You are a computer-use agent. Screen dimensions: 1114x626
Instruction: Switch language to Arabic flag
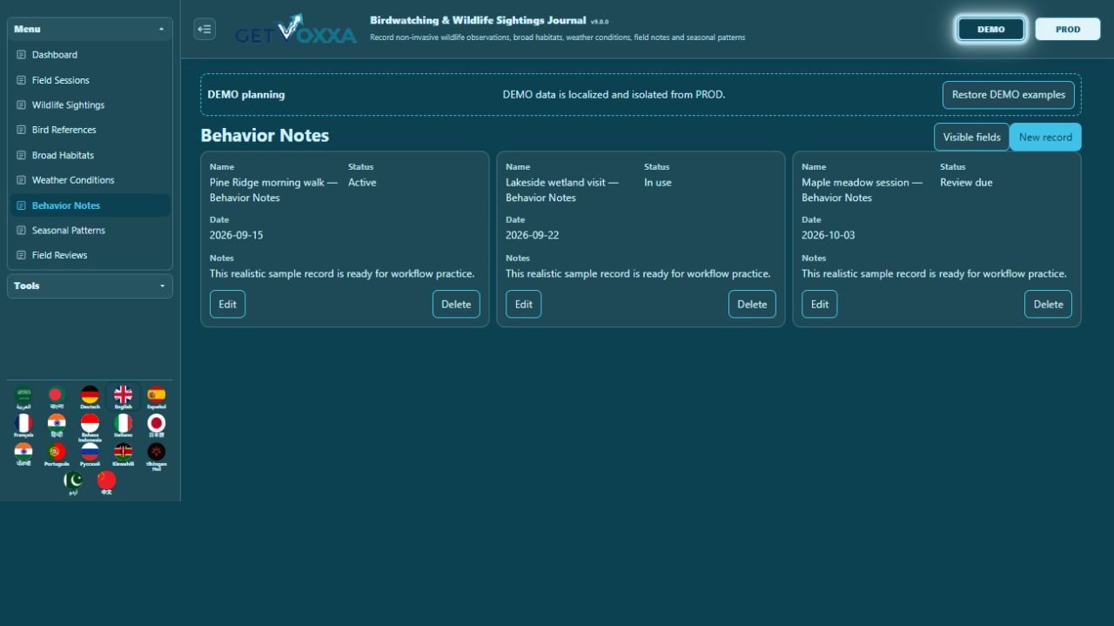click(23, 395)
